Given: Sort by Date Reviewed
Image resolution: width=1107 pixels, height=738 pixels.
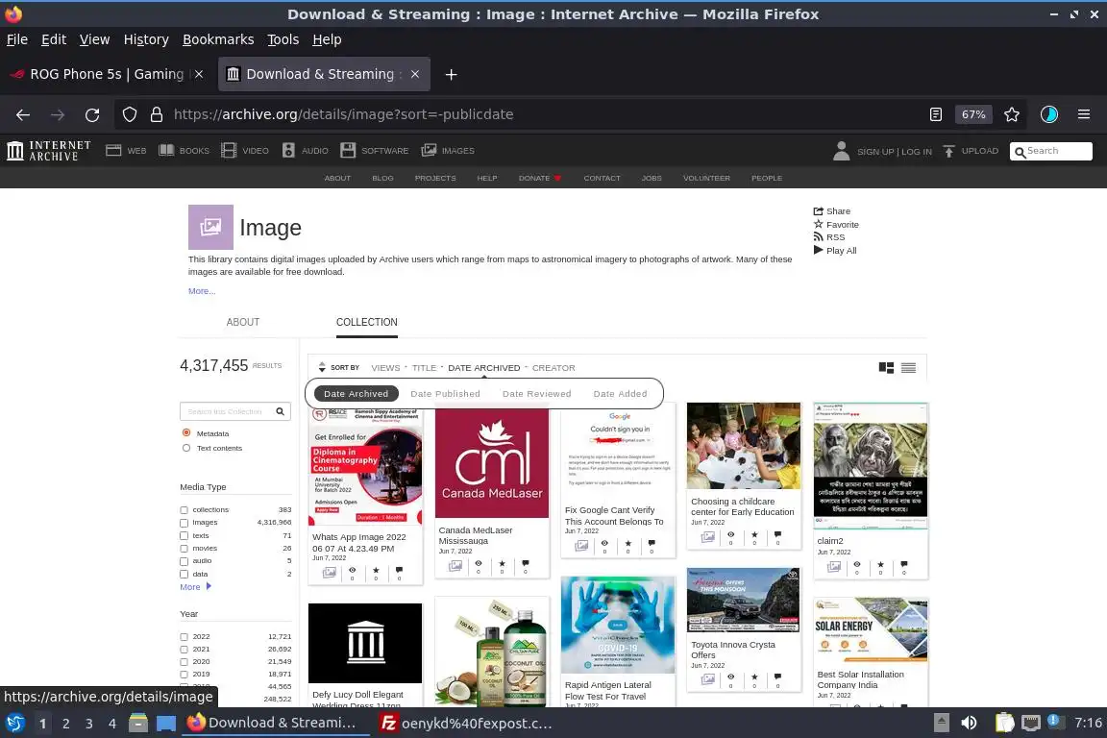Looking at the screenshot, I should click(536, 394).
